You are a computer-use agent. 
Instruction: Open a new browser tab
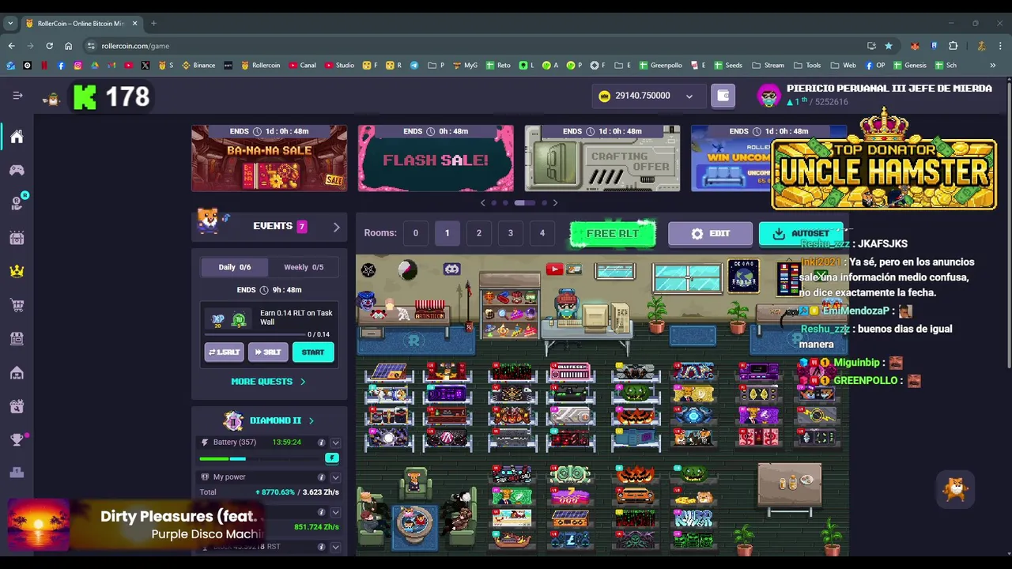153,23
